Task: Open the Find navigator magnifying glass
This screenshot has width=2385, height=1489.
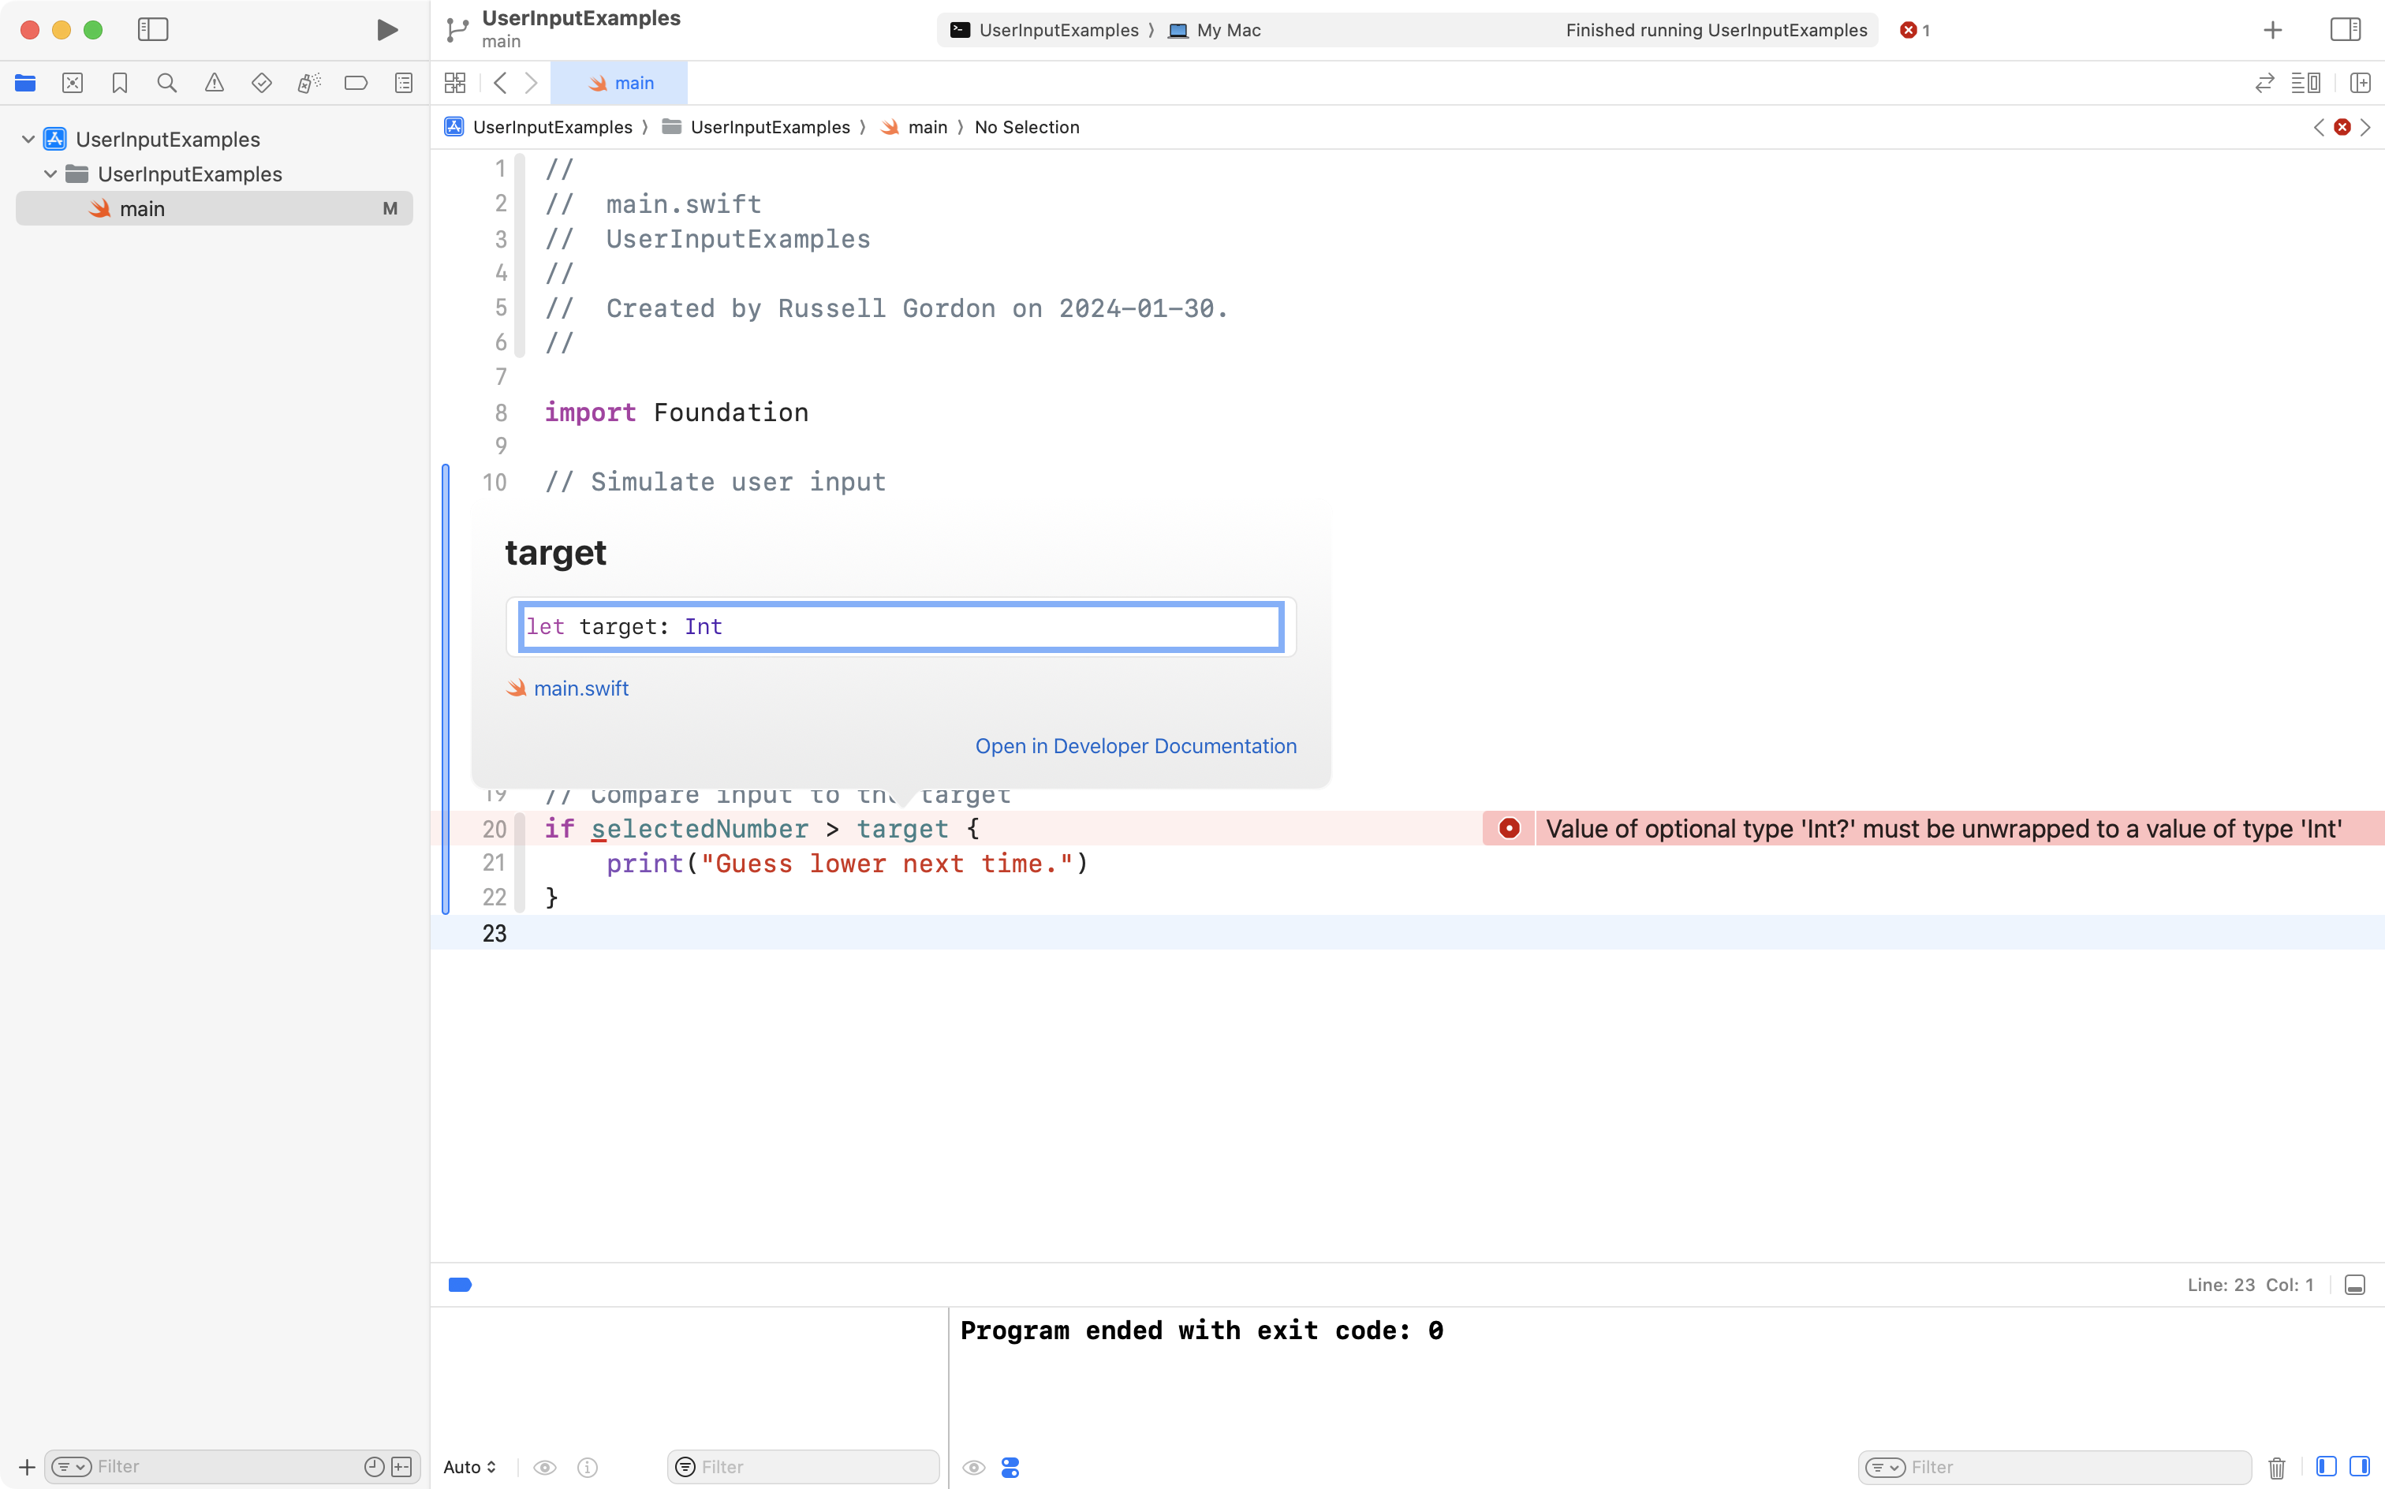Action: (x=166, y=83)
